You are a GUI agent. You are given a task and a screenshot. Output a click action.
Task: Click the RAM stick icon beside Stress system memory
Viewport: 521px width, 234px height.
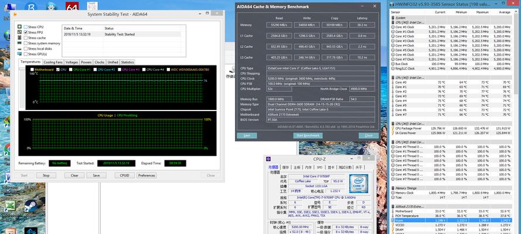[x=19, y=43]
